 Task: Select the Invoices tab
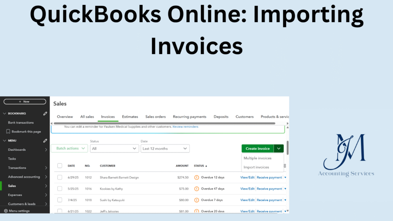(x=108, y=117)
